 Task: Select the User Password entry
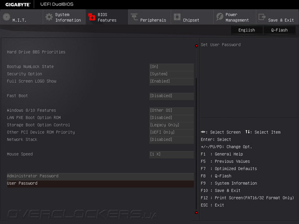tap(100, 183)
